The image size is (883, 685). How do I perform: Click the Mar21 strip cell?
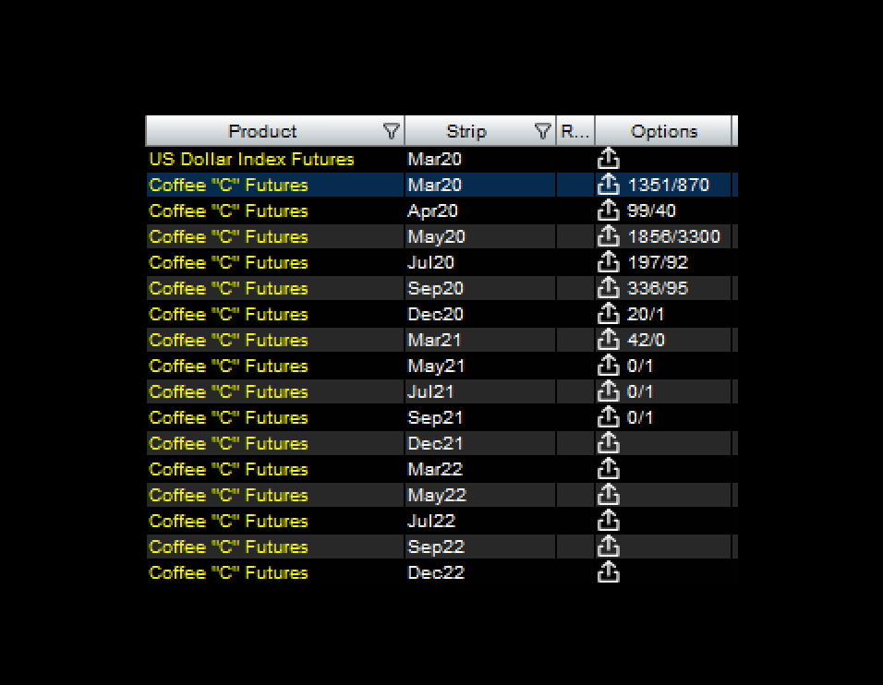point(479,341)
